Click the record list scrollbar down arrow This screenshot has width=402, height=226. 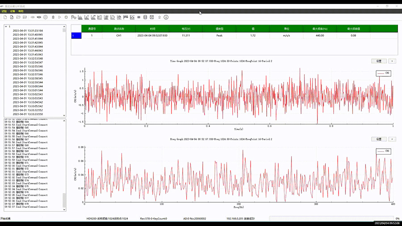click(x=64, y=115)
